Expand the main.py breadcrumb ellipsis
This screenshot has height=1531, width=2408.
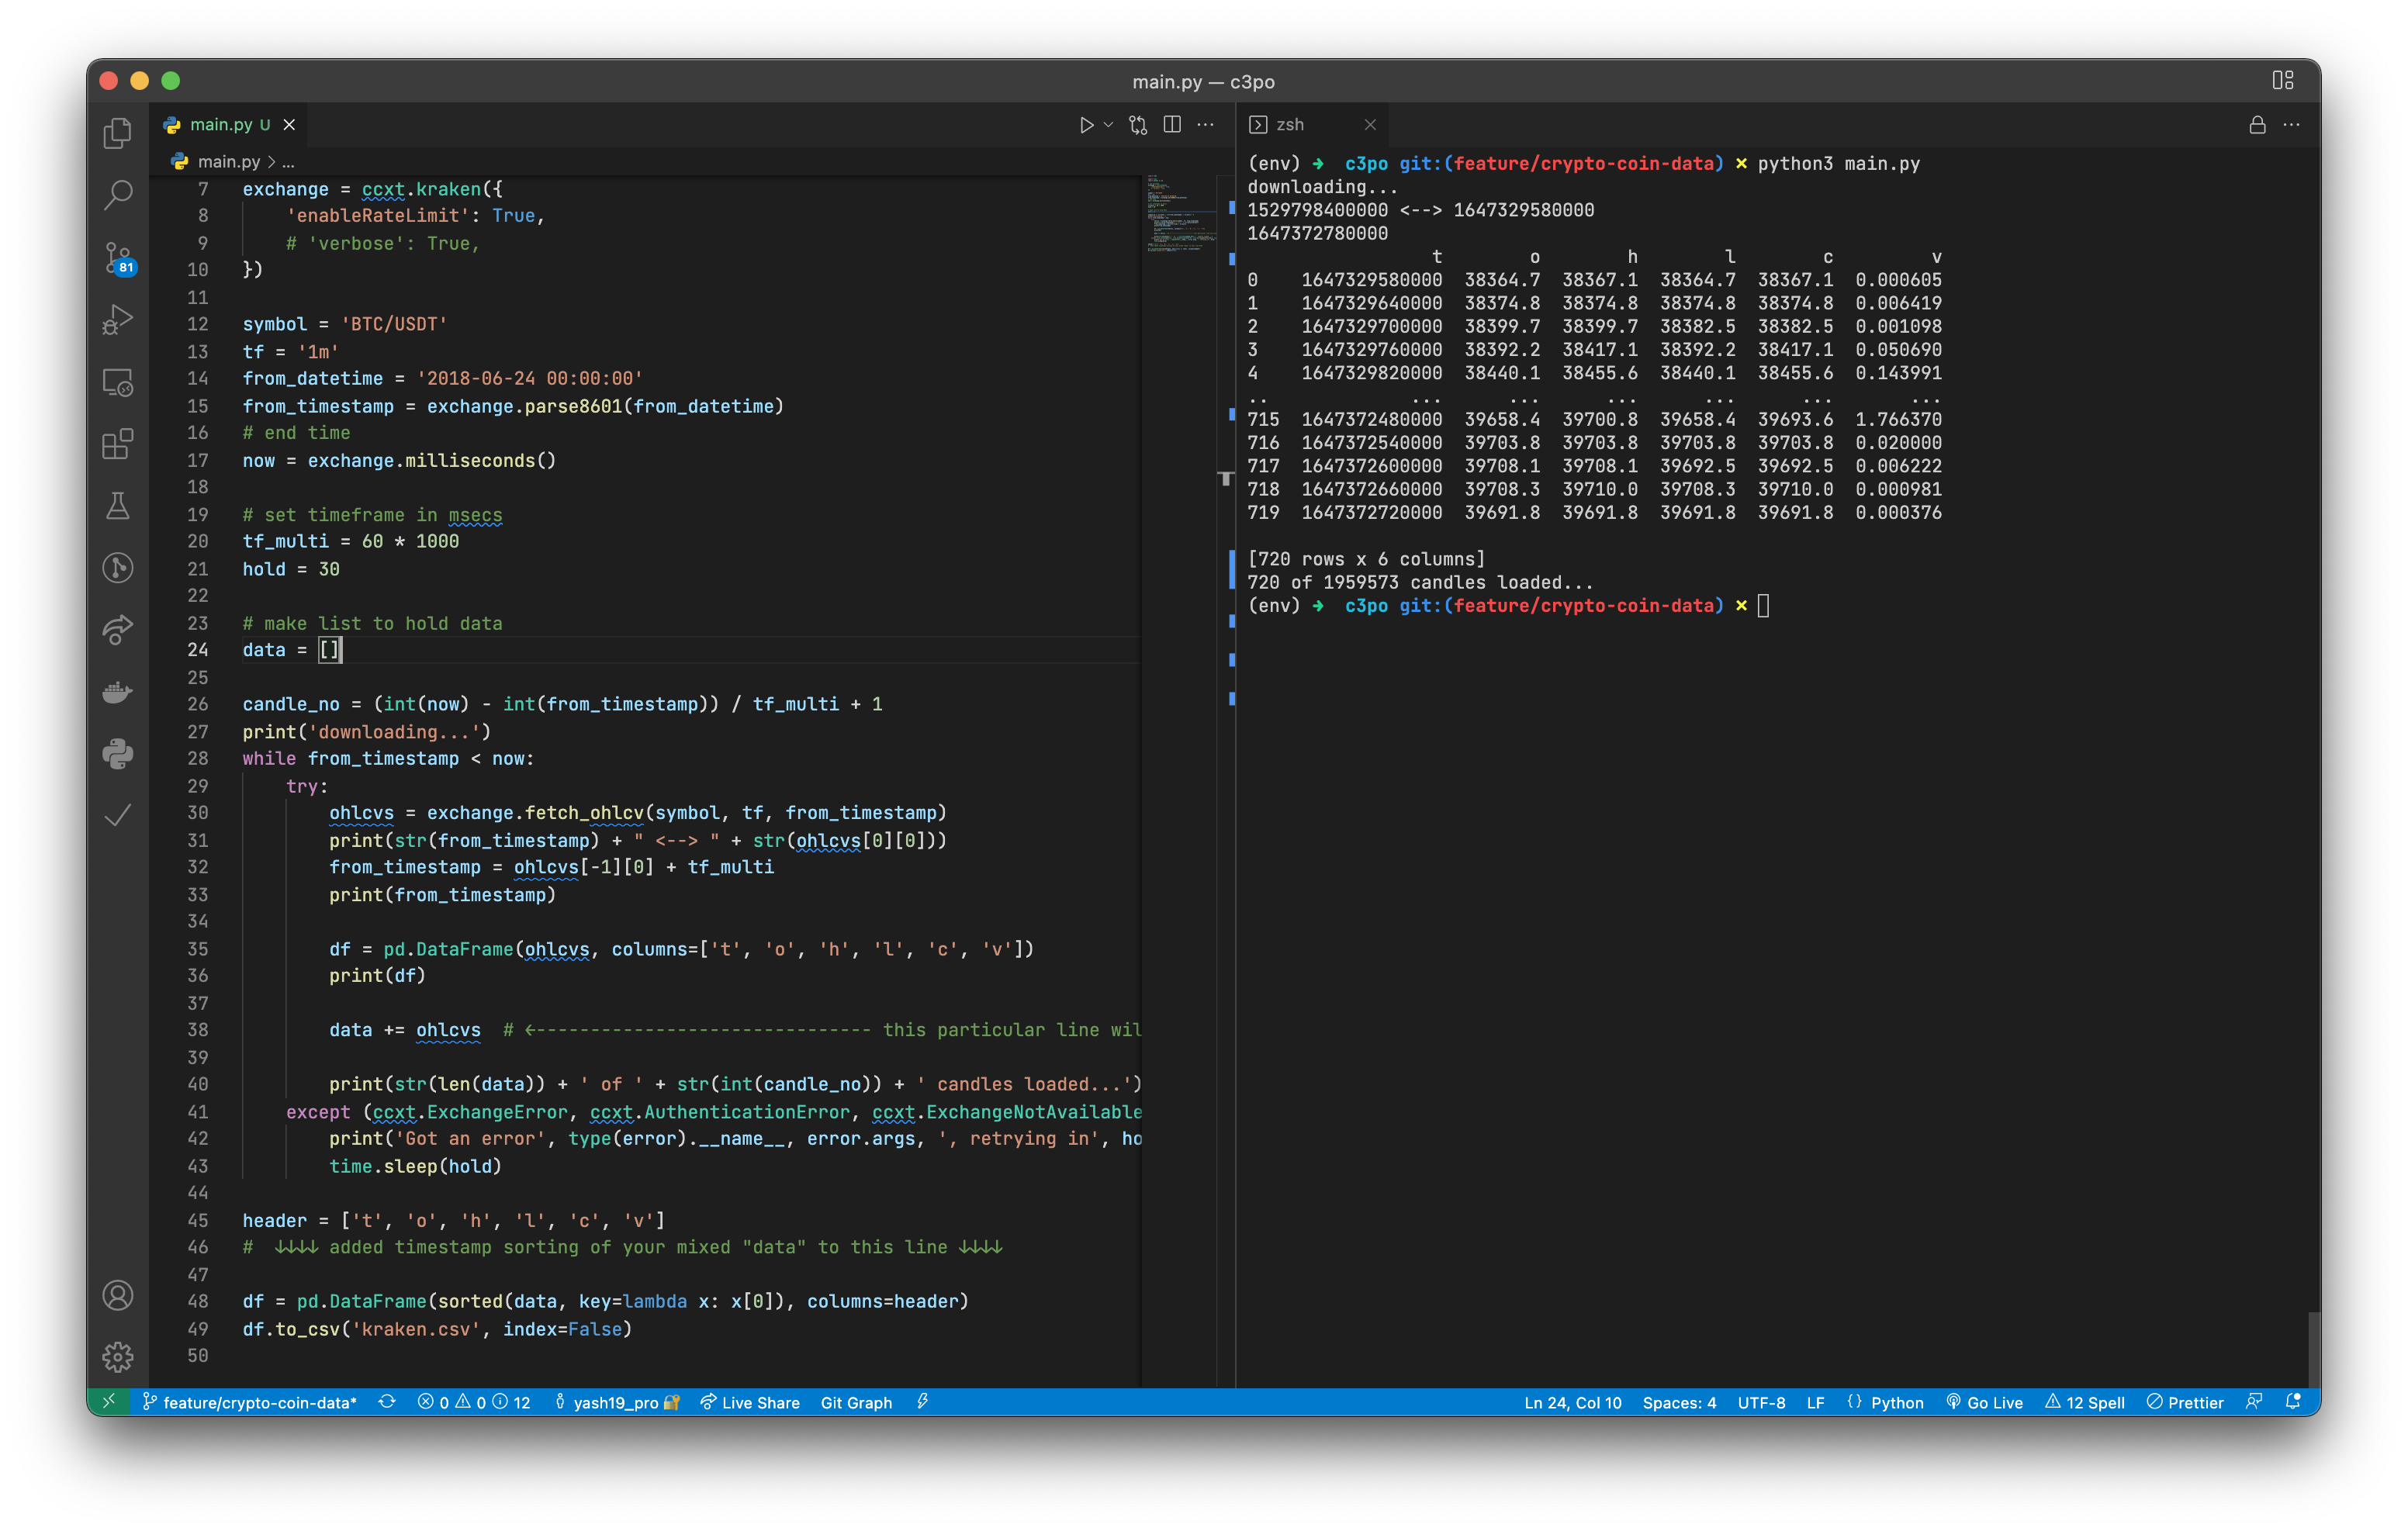click(287, 161)
